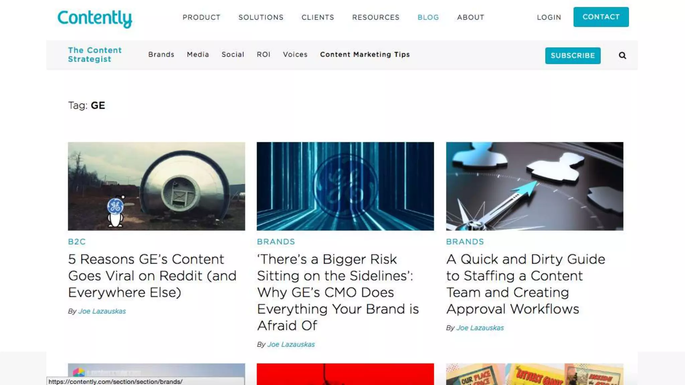Open the blue GE logo thumbnail
685x385 pixels.
tap(345, 186)
